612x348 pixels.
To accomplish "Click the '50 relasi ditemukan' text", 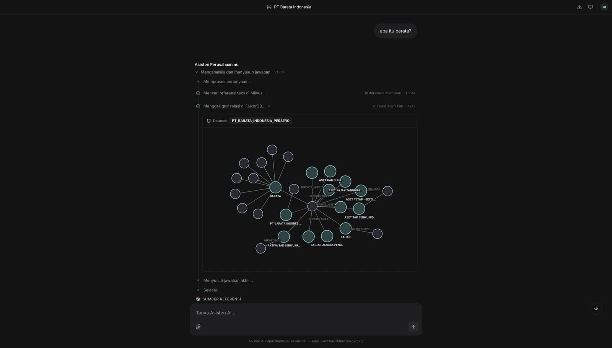I will (387, 106).
